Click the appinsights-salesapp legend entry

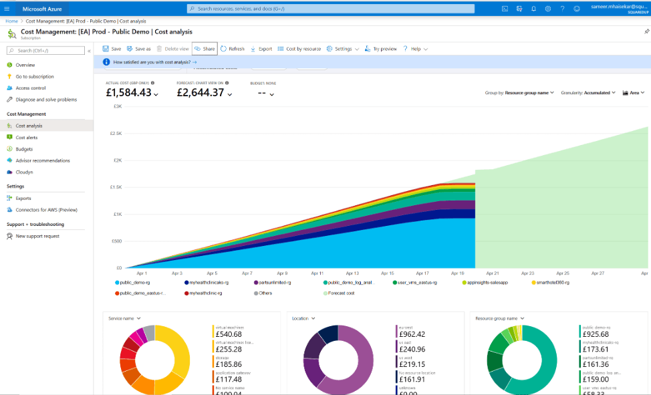485,283
